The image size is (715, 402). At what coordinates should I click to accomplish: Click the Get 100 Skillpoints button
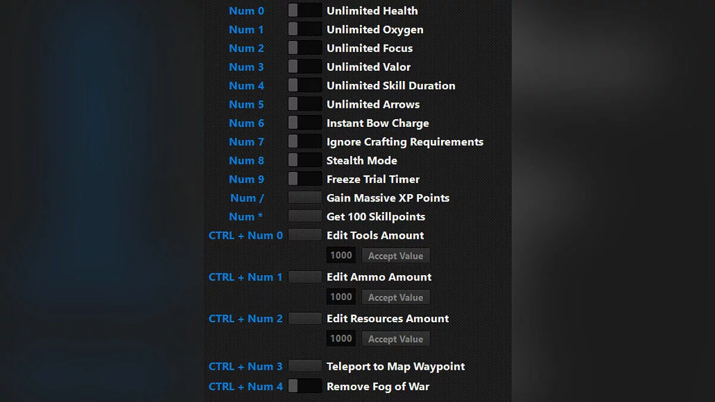tap(304, 216)
